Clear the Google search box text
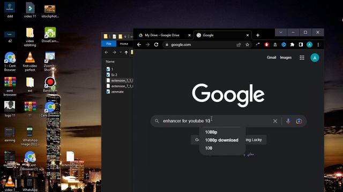The width and height of the screenshot is (343, 192). tap(275, 121)
